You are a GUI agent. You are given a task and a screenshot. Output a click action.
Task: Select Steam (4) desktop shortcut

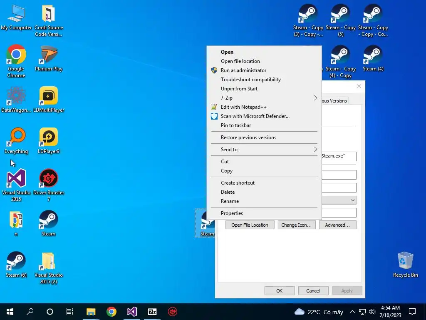coord(373,58)
